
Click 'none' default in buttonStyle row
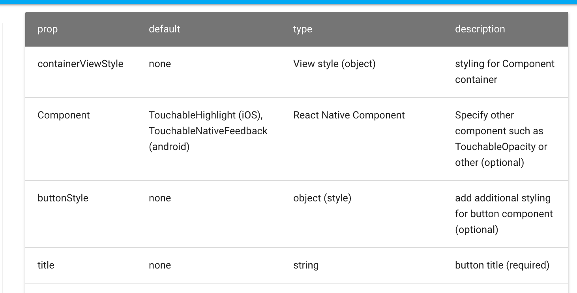(159, 198)
